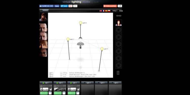
Task: Click the third empty shutter snapshot slot
Action: click(x=119, y=44)
